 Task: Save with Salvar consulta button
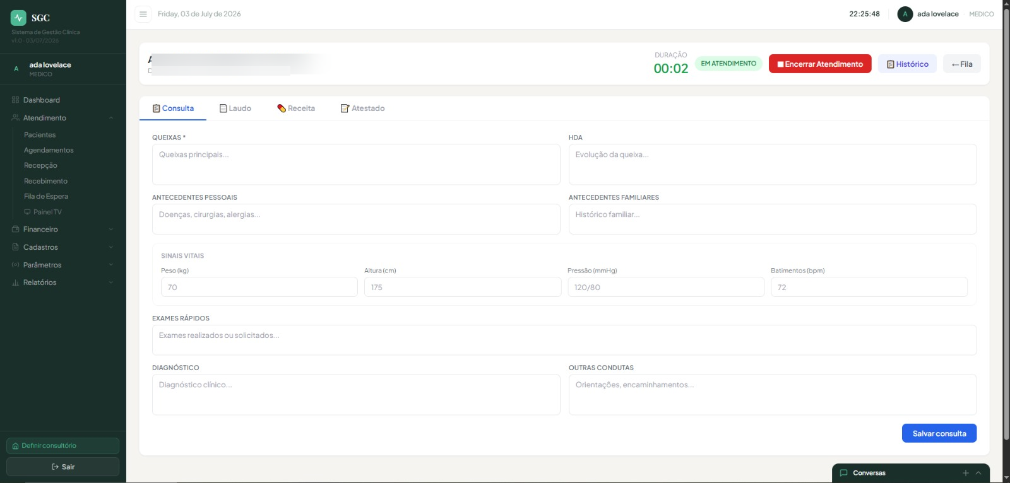[939, 433]
